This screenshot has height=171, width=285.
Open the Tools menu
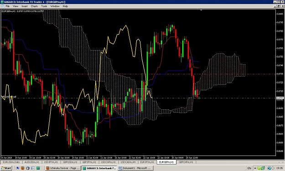click(44, 6)
